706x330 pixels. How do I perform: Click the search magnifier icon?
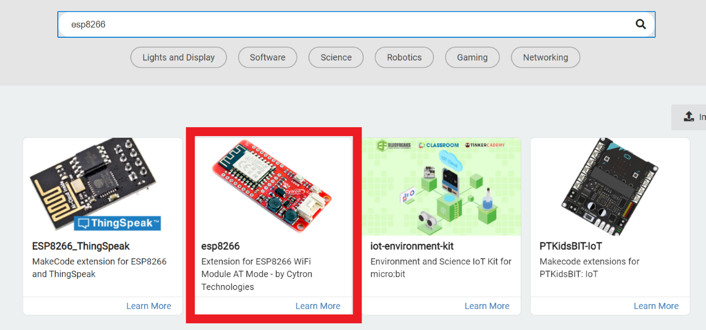(x=640, y=24)
